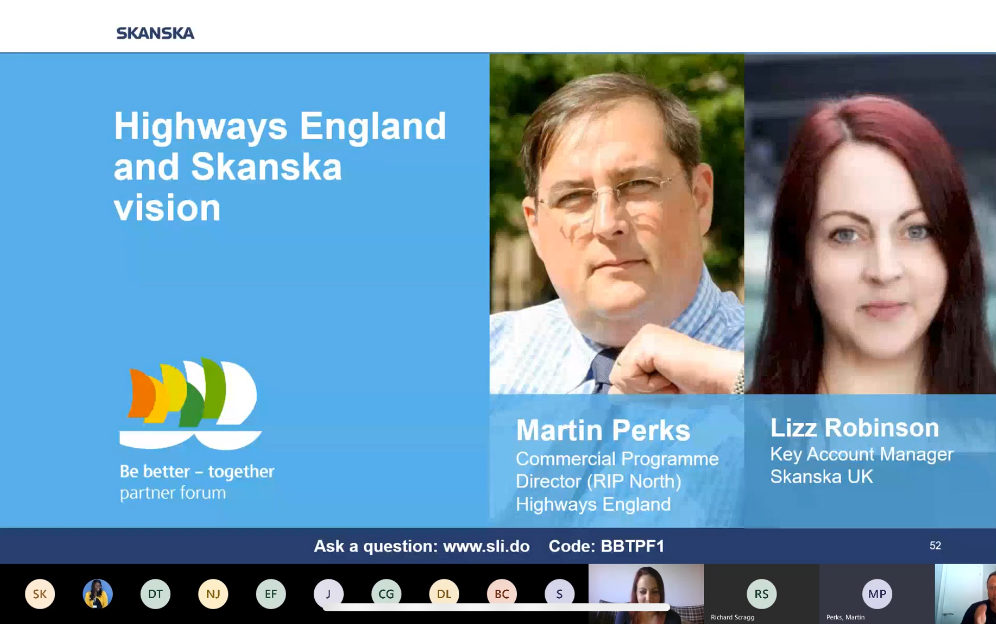
Task: Click the text Skanska UK
Action: (821, 477)
